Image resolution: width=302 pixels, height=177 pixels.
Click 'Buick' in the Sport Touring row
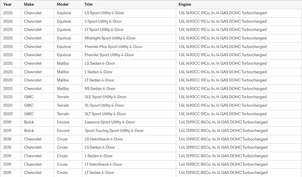(x=29, y=130)
